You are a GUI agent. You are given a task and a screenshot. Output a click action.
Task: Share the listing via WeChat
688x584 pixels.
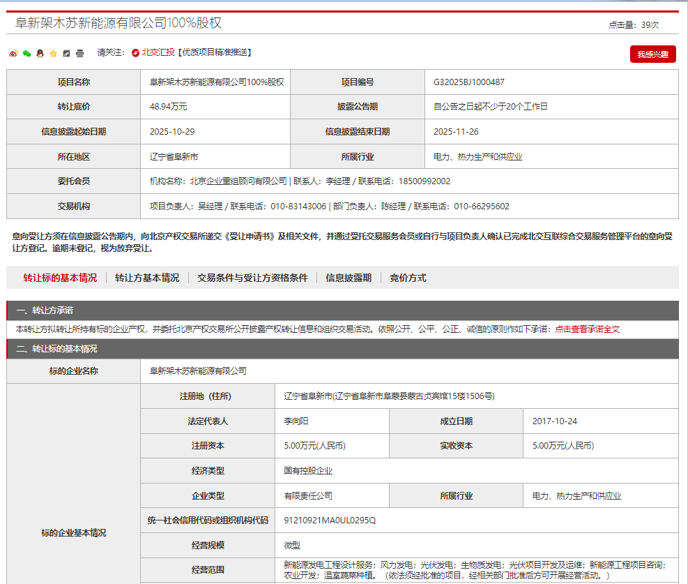[26, 53]
